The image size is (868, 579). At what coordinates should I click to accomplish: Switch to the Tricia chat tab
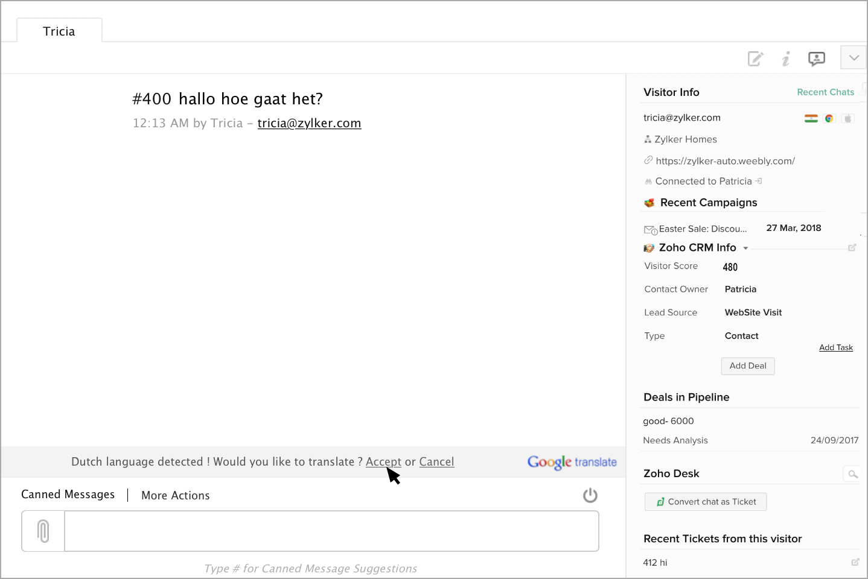[59, 31]
